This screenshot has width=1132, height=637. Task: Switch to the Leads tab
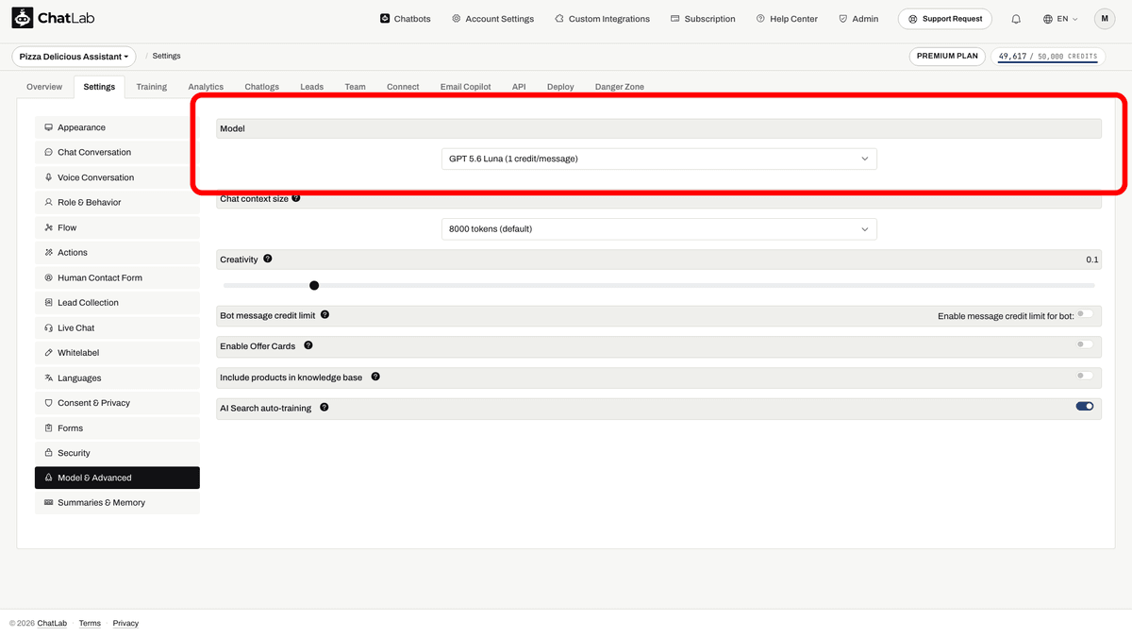[x=312, y=87]
